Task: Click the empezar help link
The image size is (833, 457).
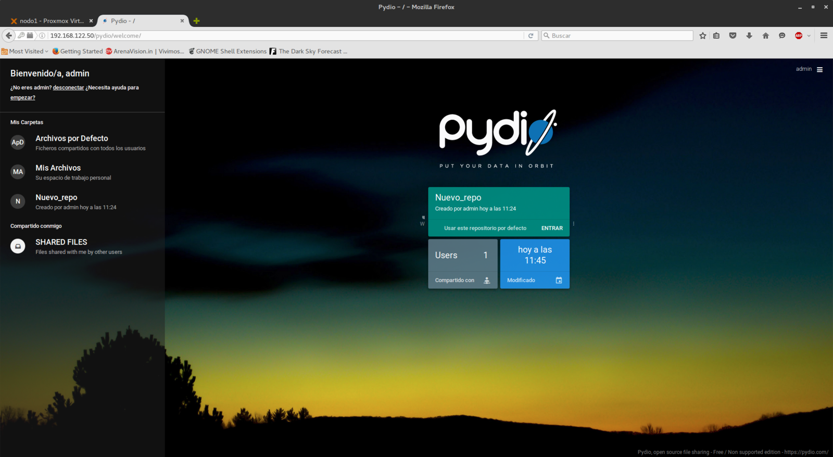Action: tap(23, 97)
